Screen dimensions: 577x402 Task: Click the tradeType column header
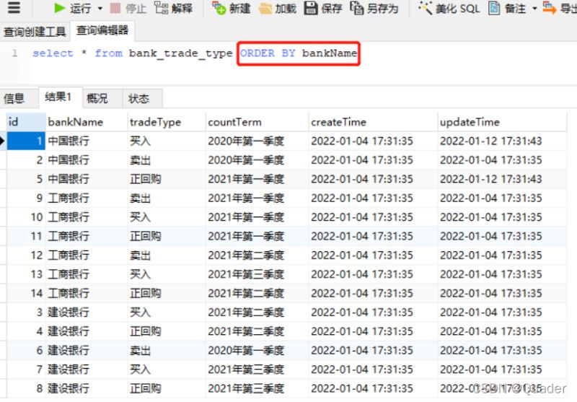pyautogui.click(x=167, y=122)
